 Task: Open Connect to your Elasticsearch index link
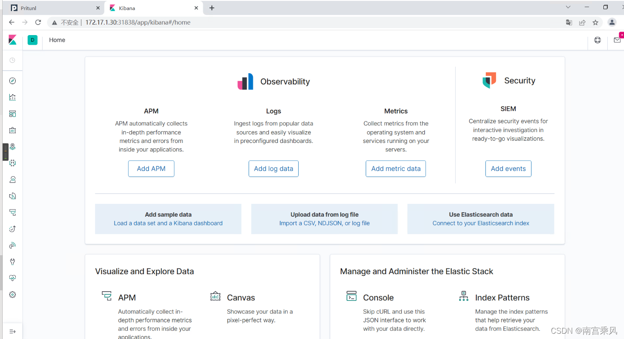(x=481, y=223)
